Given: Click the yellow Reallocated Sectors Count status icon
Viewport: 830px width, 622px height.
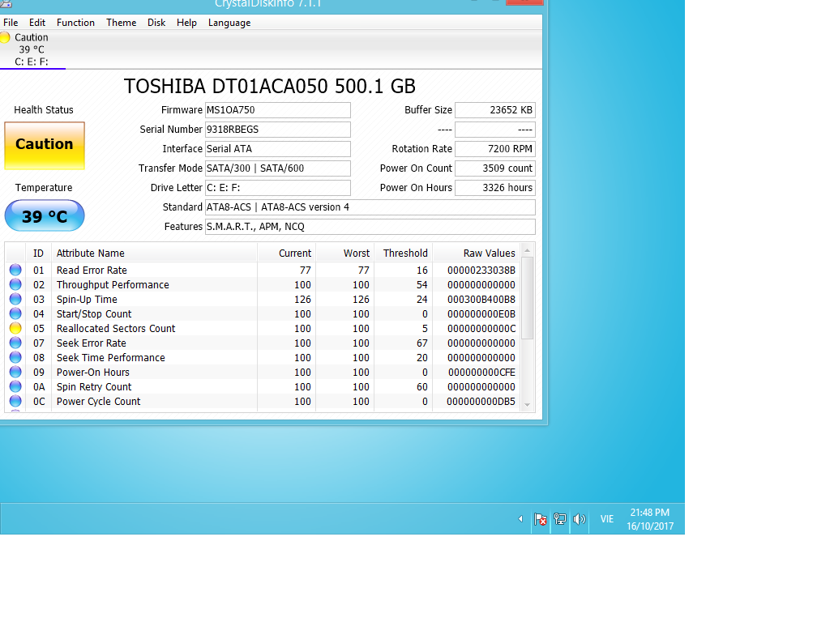Looking at the screenshot, I should [15, 329].
